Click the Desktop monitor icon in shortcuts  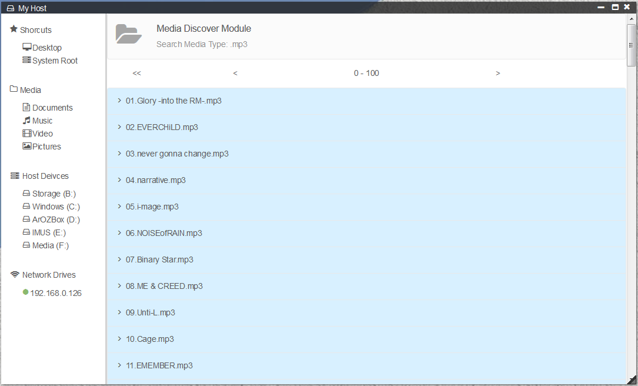26,47
